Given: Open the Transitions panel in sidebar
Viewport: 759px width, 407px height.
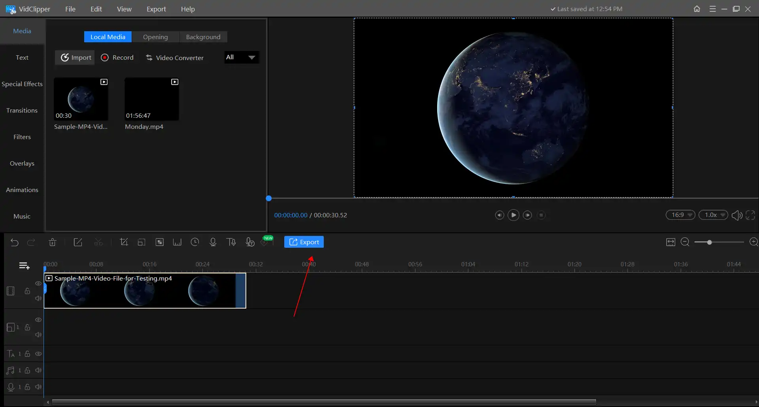Looking at the screenshot, I should click(x=22, y=110).
